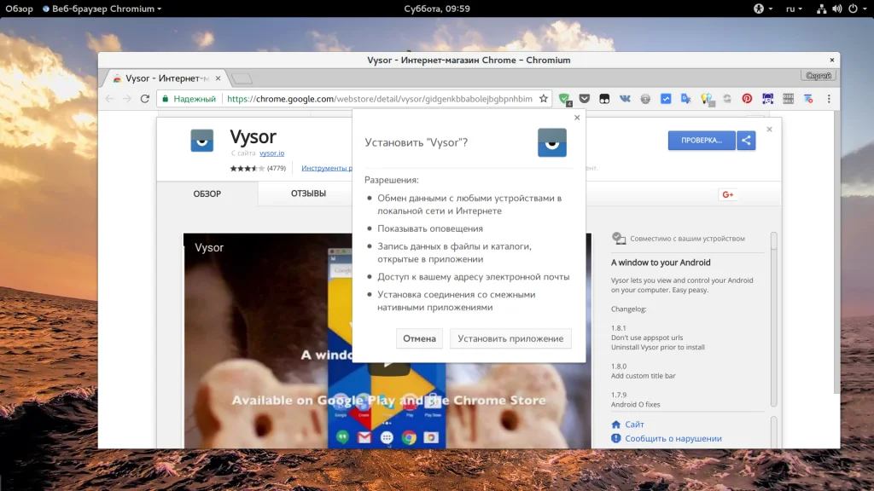Open the system volume icon
Screen dimensions: 874x491
[x=836, y=9]
